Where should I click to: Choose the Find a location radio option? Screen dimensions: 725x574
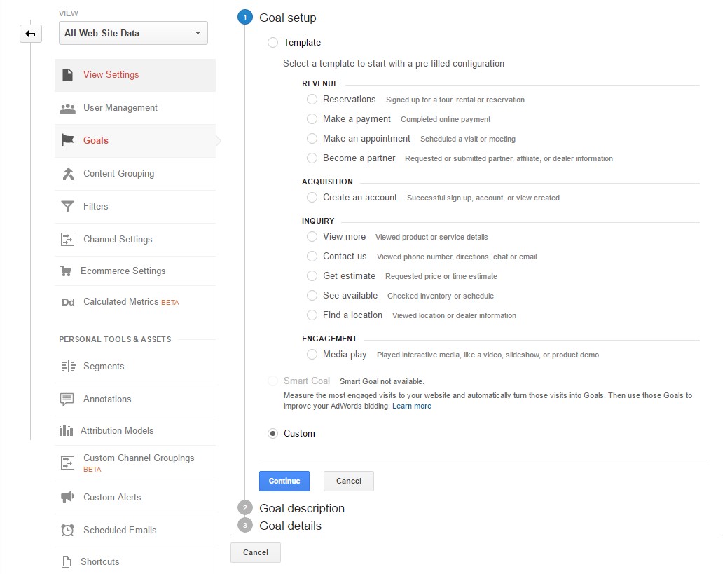pyautogui.click(x=312, y=315)
